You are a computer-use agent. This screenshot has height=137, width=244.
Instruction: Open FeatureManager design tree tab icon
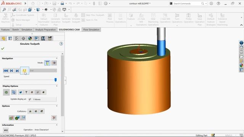coord(3,38)
